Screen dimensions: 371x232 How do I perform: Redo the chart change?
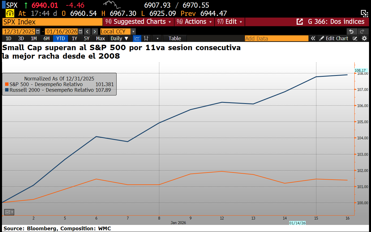tap(363, 31)
